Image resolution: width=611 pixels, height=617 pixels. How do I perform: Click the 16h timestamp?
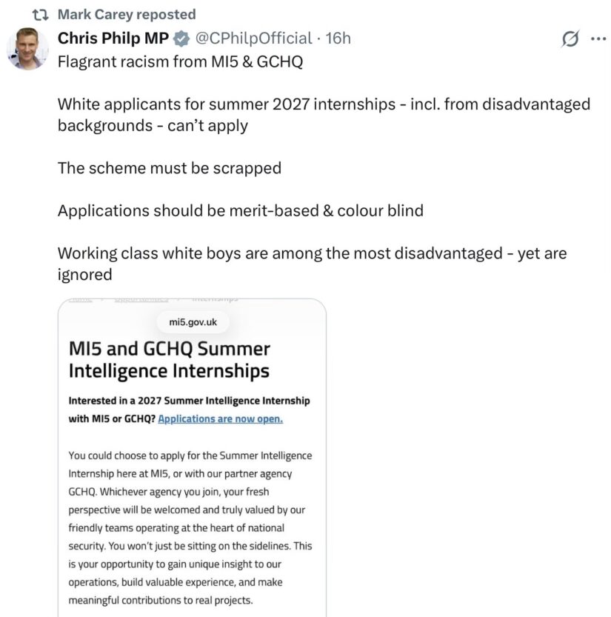(x=338, y=39)
